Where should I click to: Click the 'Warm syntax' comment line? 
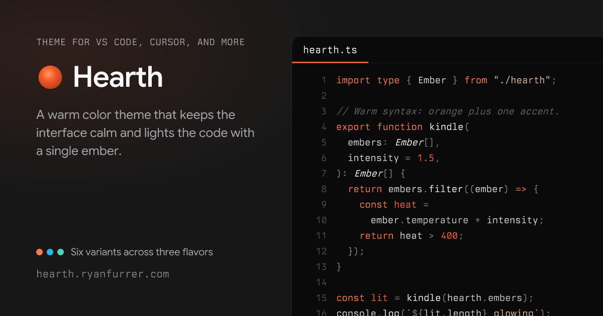[x=448, y=111]
